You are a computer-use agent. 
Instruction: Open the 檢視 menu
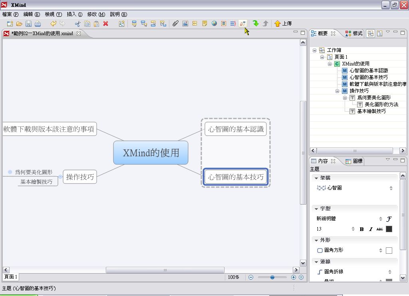tap(53, 14)
